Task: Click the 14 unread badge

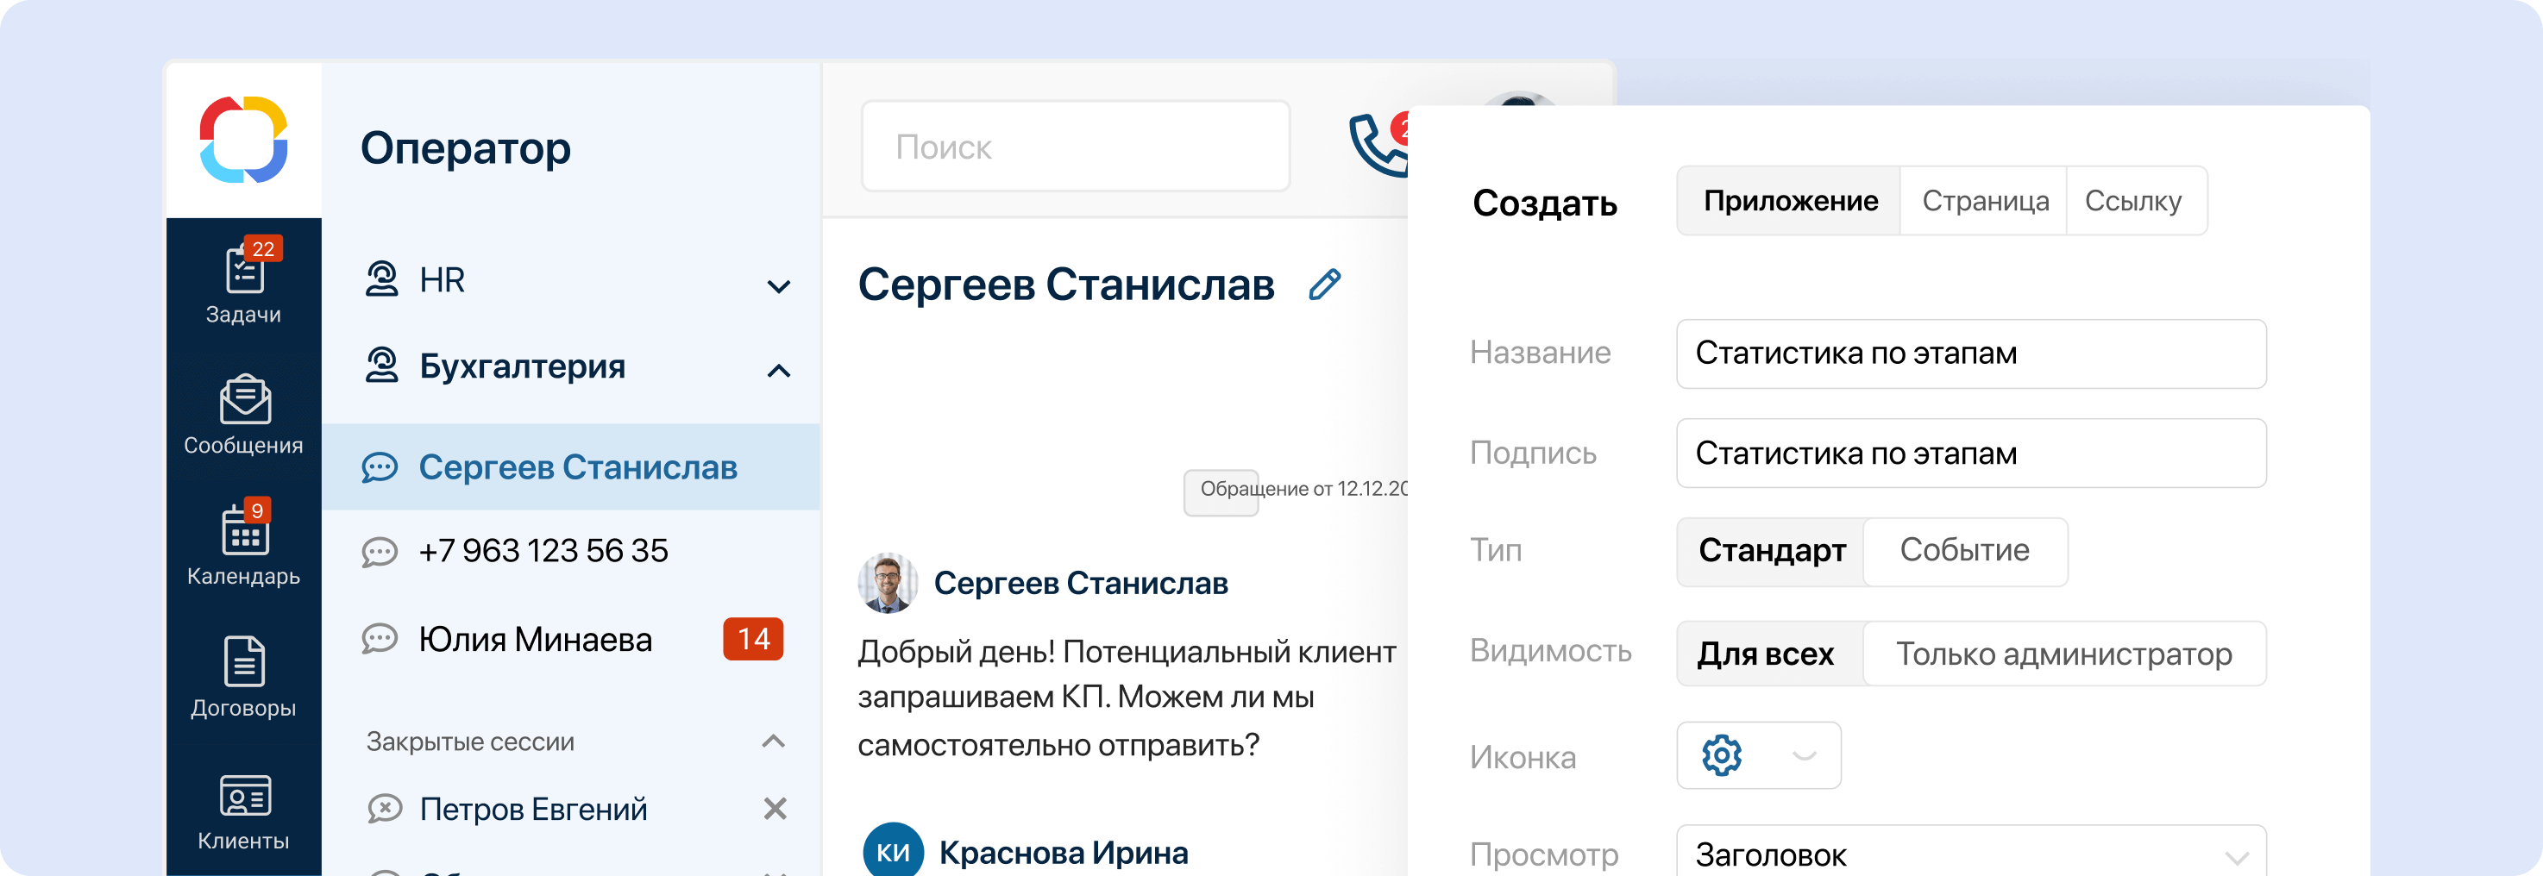Action: [753, 639]
